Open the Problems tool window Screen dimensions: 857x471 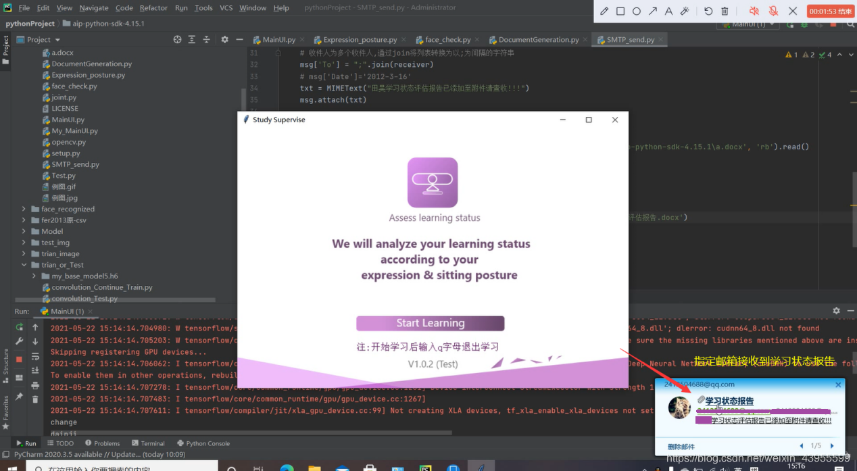[101, 443]
